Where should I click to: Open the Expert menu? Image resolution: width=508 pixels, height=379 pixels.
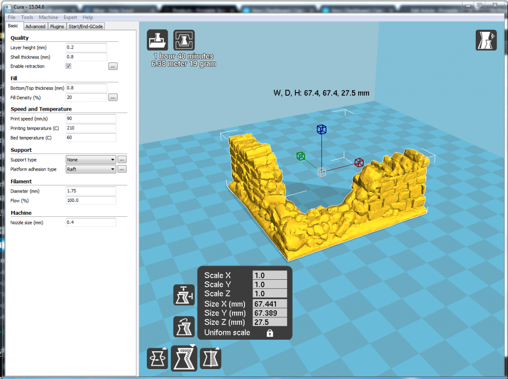[x=70, y=17]
